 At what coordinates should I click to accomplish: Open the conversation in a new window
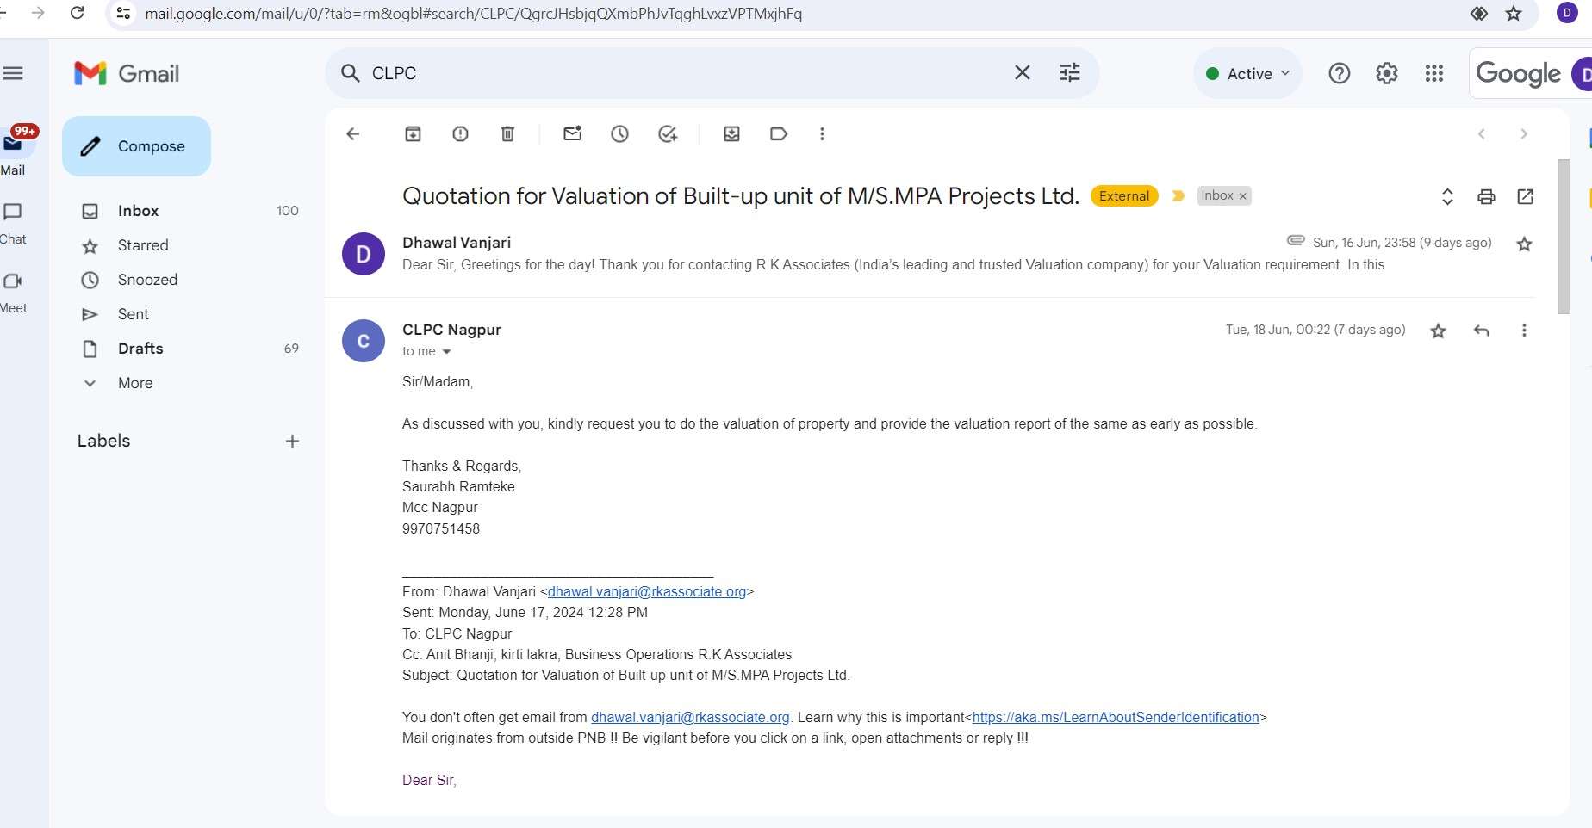pos(1525,197)
